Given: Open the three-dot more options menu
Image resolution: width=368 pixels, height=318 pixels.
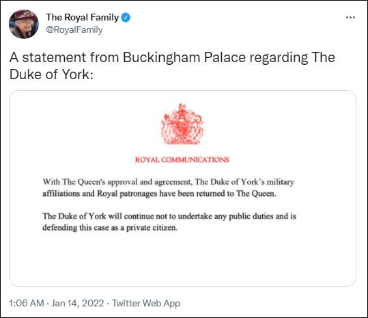Looking at the screenshot, I should (x=350, y=17).
